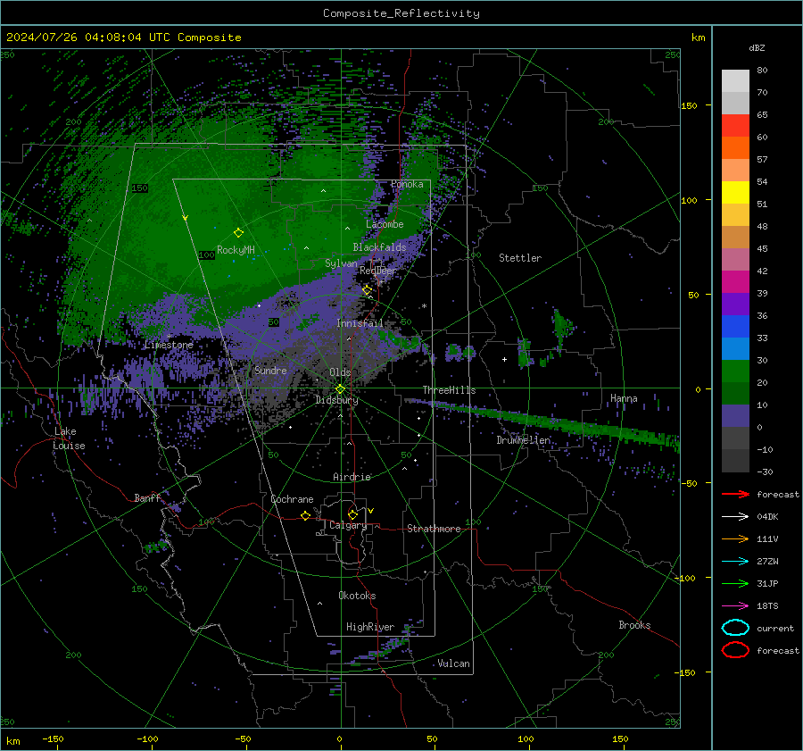This screenshot has height=751, width=803.
Task: Click the Sylvan label on map
Action: click(x=341, y=263)
